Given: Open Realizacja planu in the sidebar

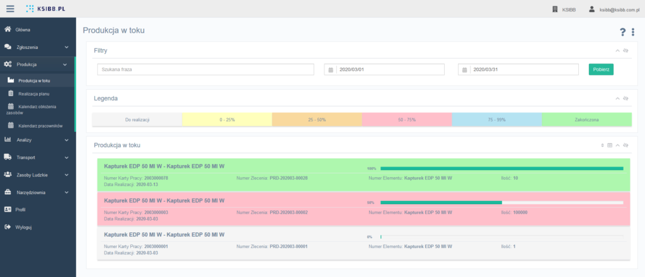Looking at the screenshot, I should [34, 94].
